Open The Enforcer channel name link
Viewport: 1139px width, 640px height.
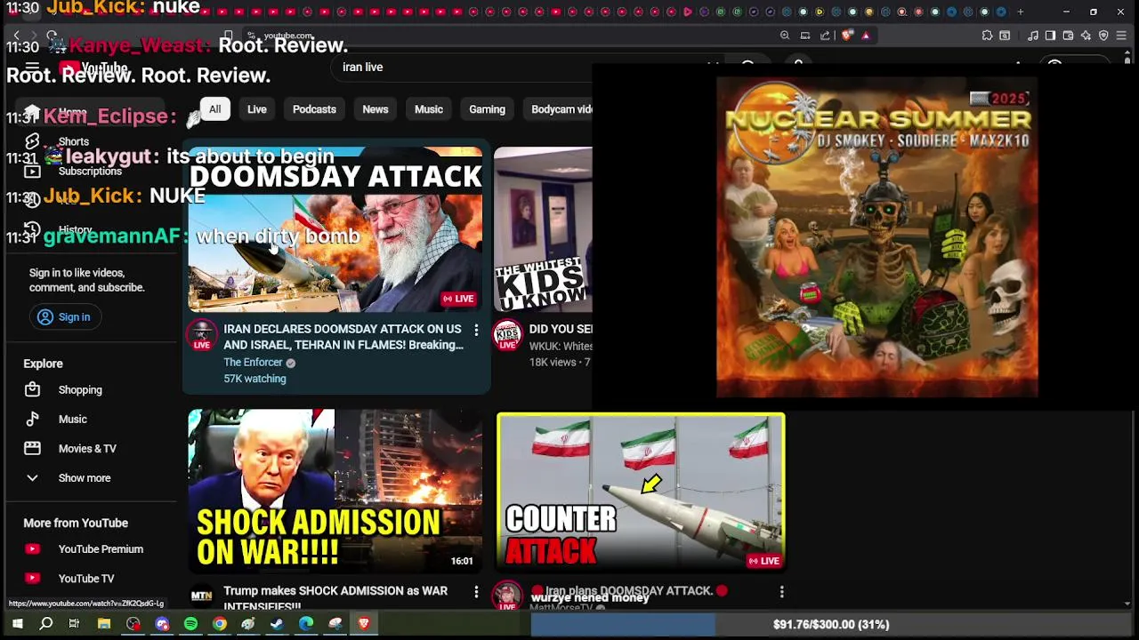(x=253, y=362)
